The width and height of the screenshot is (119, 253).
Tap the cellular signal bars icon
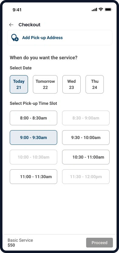[x=94, y=10]
